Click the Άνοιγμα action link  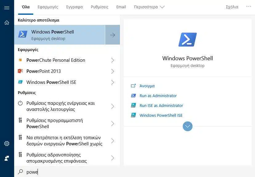(147, 86)
